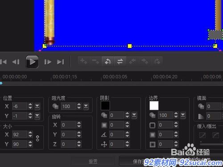Image resolution: width=223 pixels, height=167 pixels.
Task: Edit the shadow angle value field
Action: click(117, 134)
